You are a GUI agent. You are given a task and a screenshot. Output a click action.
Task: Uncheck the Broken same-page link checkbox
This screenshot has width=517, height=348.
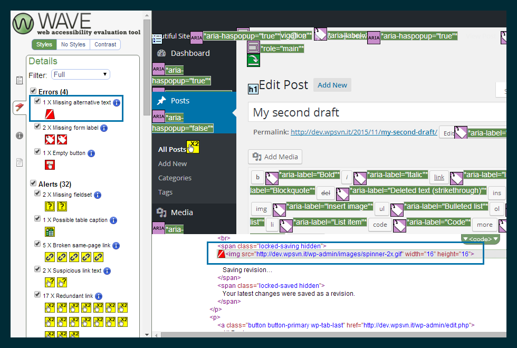click(x=37, y=244)
